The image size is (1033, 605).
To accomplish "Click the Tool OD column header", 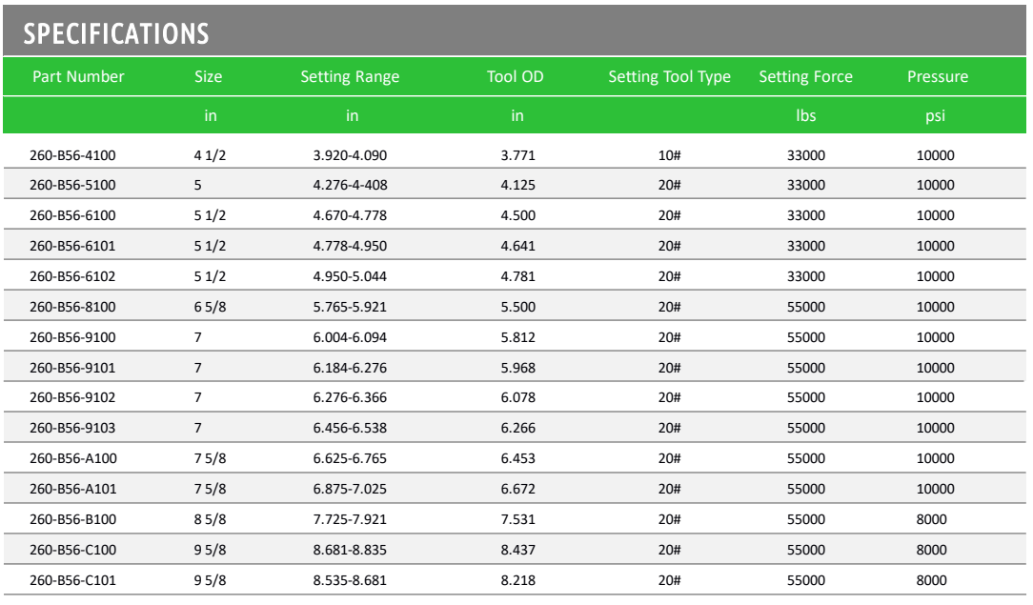I will [x=516, y=76].
